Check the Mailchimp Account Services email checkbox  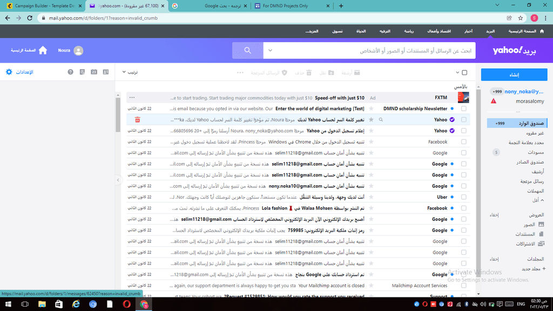click(464, 286)
